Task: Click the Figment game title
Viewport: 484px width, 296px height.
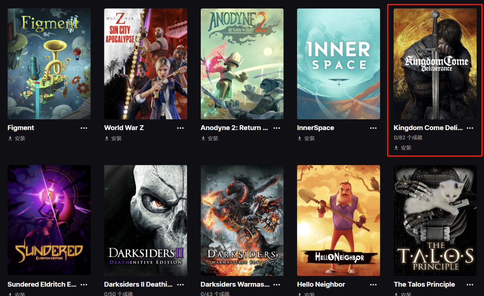Action: [21, 128]
